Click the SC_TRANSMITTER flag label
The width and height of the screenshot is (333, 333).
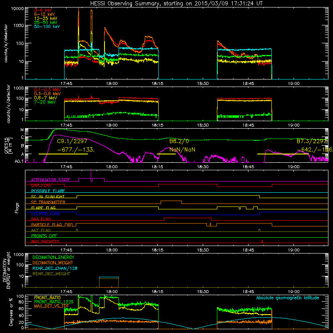click(x=48, y=202)
